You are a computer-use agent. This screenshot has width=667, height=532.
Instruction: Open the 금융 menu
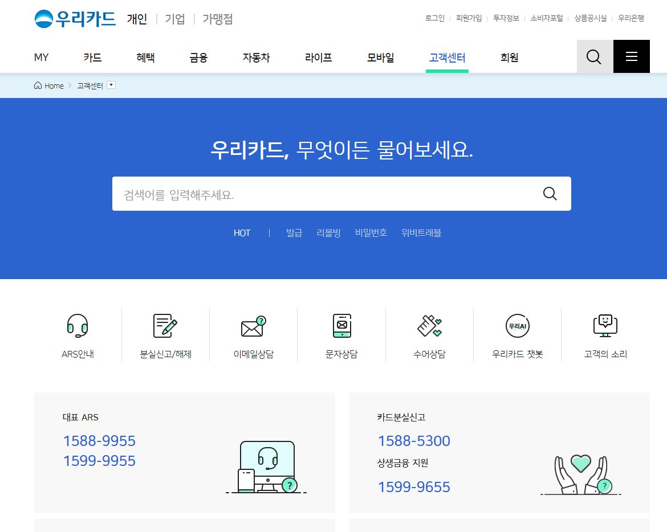(x=198, y=58)
